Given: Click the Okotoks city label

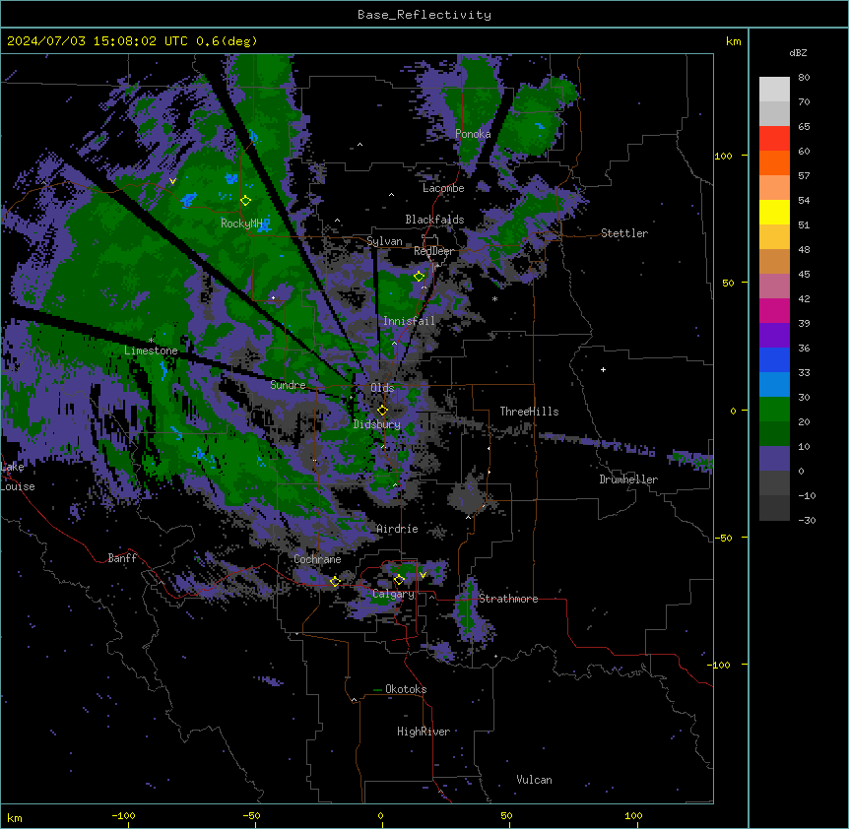Looking at the screenshot, I should tap(406, 689).
